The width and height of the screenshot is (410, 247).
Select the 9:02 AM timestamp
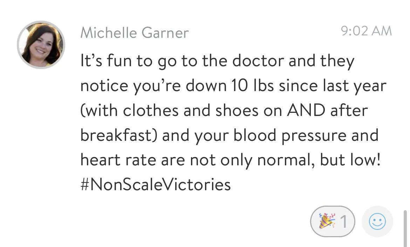pos(366,31)
